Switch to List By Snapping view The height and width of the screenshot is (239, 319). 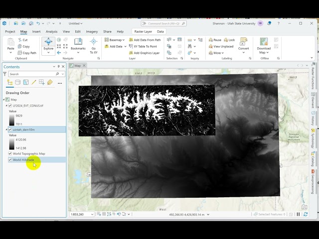tap(42, 82)
